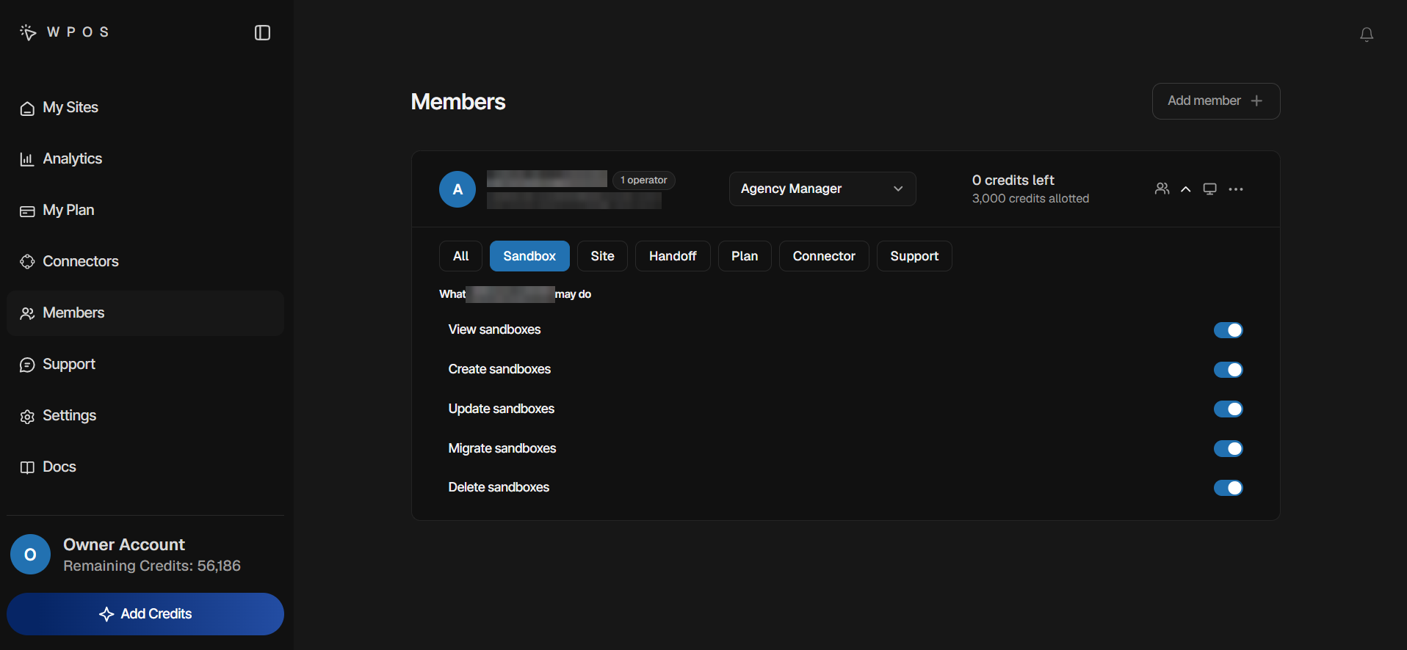This screenshot has width=1407, height=650.
Task: Click the operators people icon in member row
Action: (x=1162, y=189)
